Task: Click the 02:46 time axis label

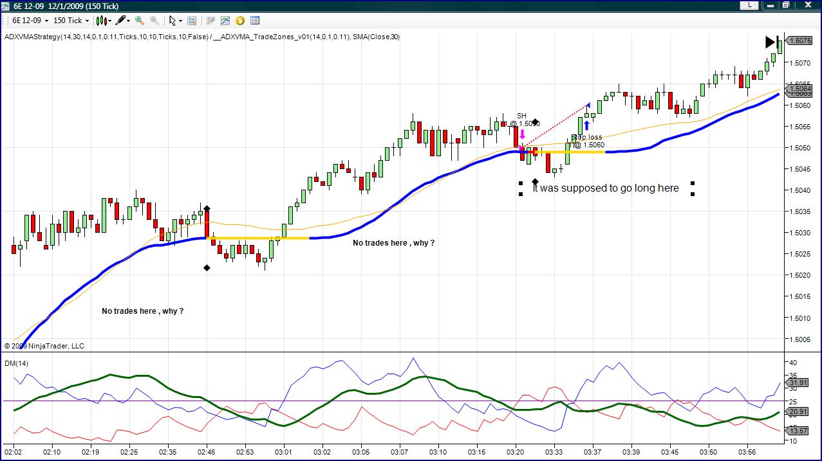Action: (x=207, y=452)
